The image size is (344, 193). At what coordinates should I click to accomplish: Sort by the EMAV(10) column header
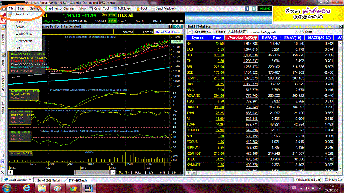(x=293, y=38)
